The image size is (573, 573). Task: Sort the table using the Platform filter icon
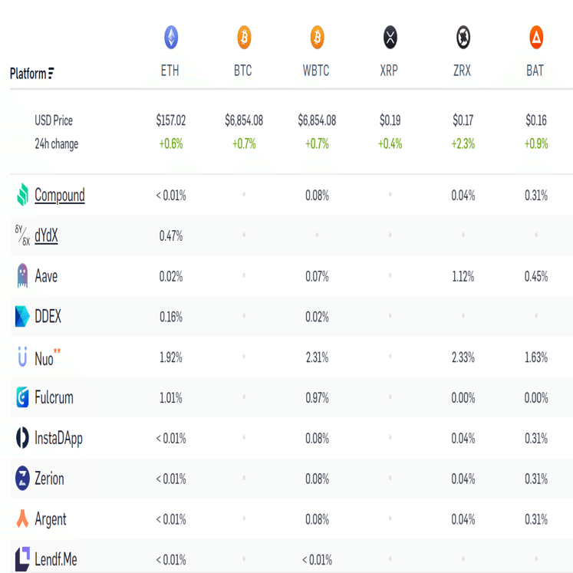coord(51,74)
